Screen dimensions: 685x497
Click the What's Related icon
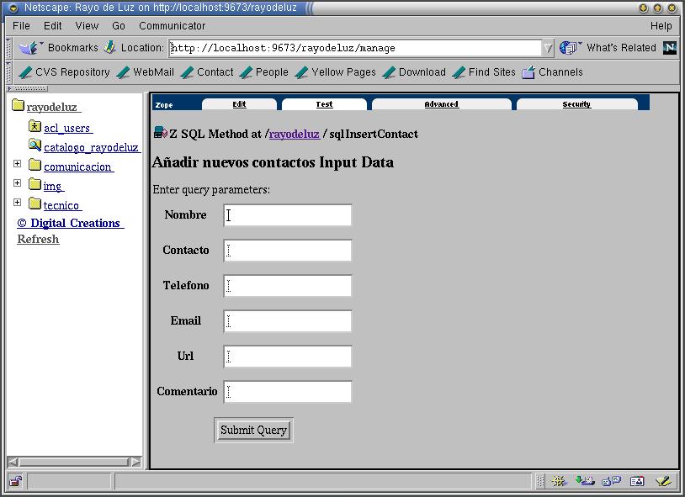click(569, 48)
